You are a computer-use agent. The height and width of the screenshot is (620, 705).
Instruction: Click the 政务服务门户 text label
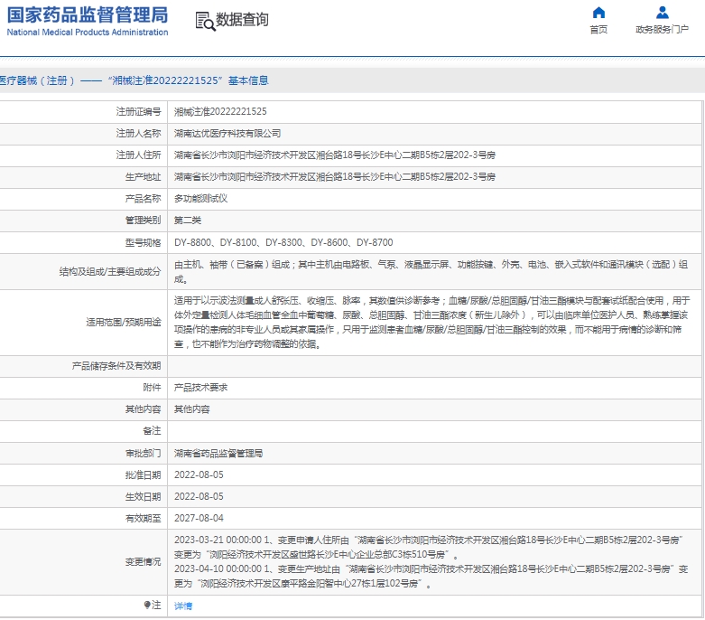click(x=662, y=30)
